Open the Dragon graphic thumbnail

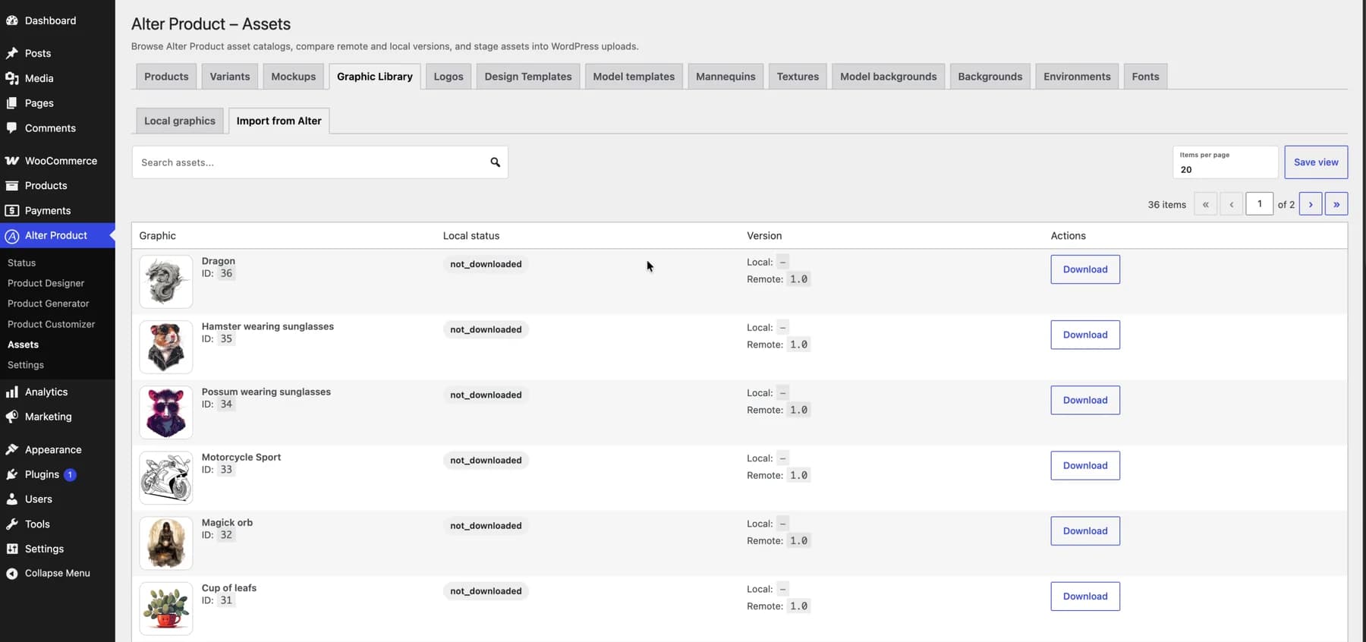(166, 282)
